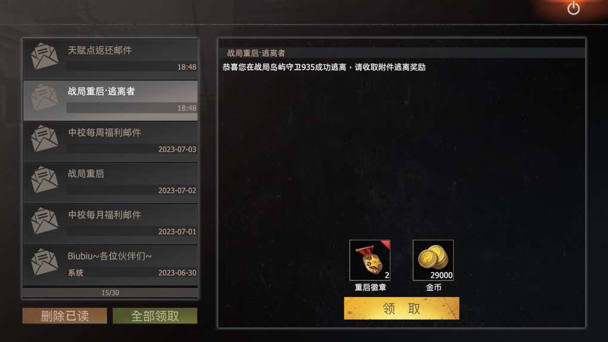608x342 pixels.
Task: Click envelope icon of 中校每月福利邮件
Action: pos(45,221)
